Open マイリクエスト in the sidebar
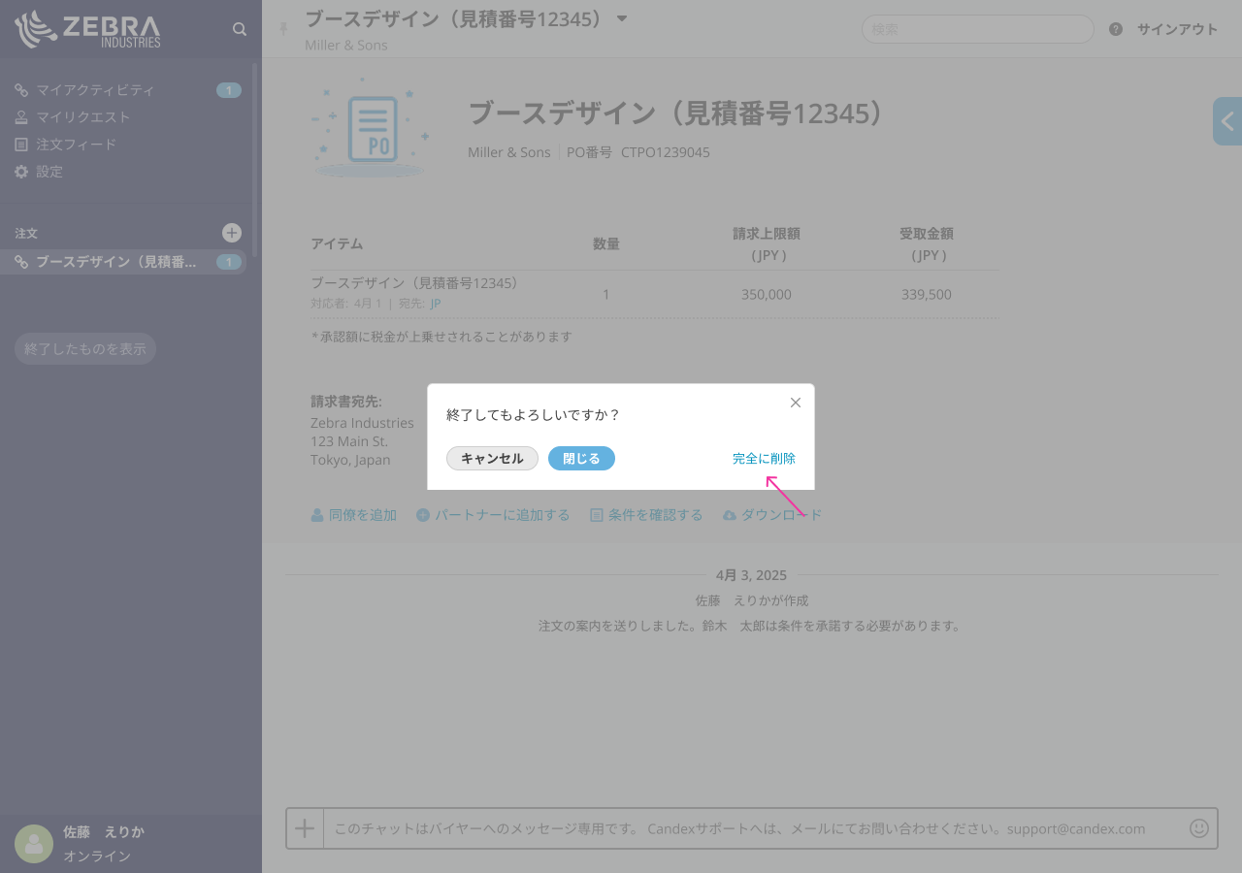 [x=82, y=117]
